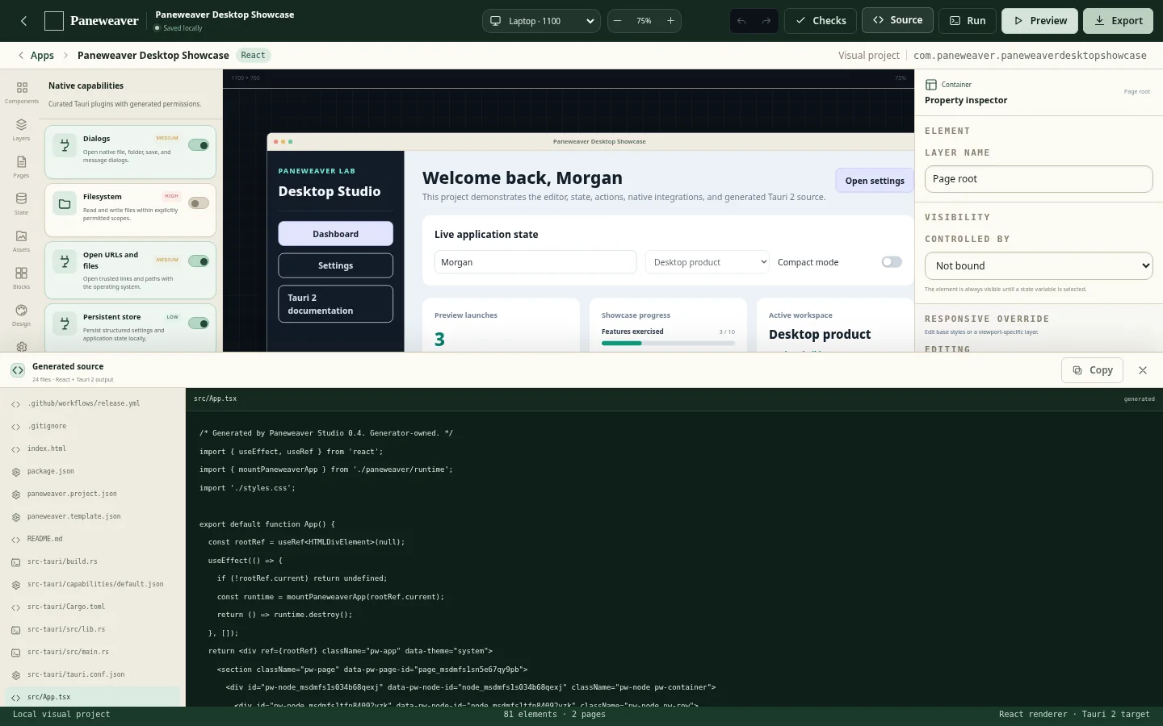Open src-tauri/Cargo.toml file
Screen dimensions: 1163x726
coord(93,607)
